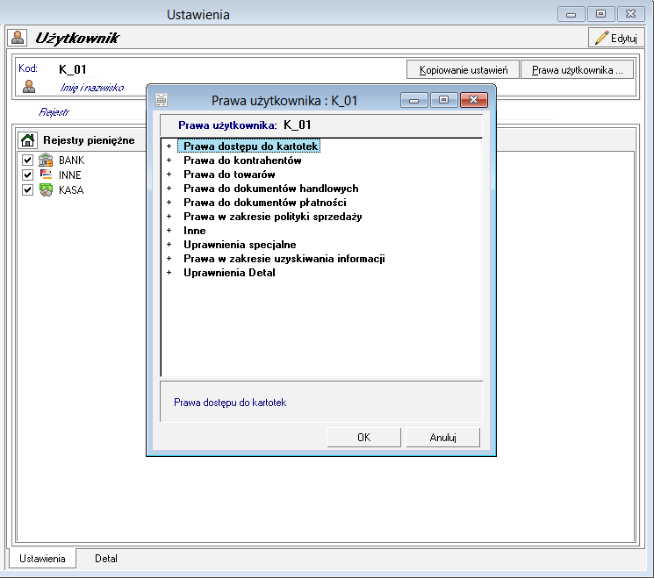Screen dimensions: 654x578
Task: Expand Prawa w zakresie uzyskiwania informacji node
Action: point(169,259)
